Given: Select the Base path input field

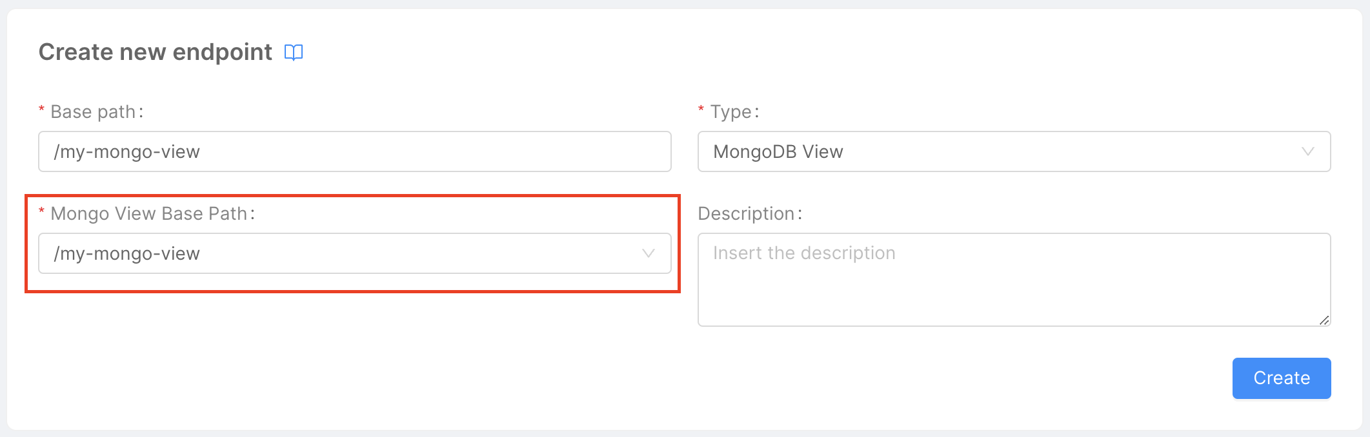Looking at the screenshot, I should [355, 152].
